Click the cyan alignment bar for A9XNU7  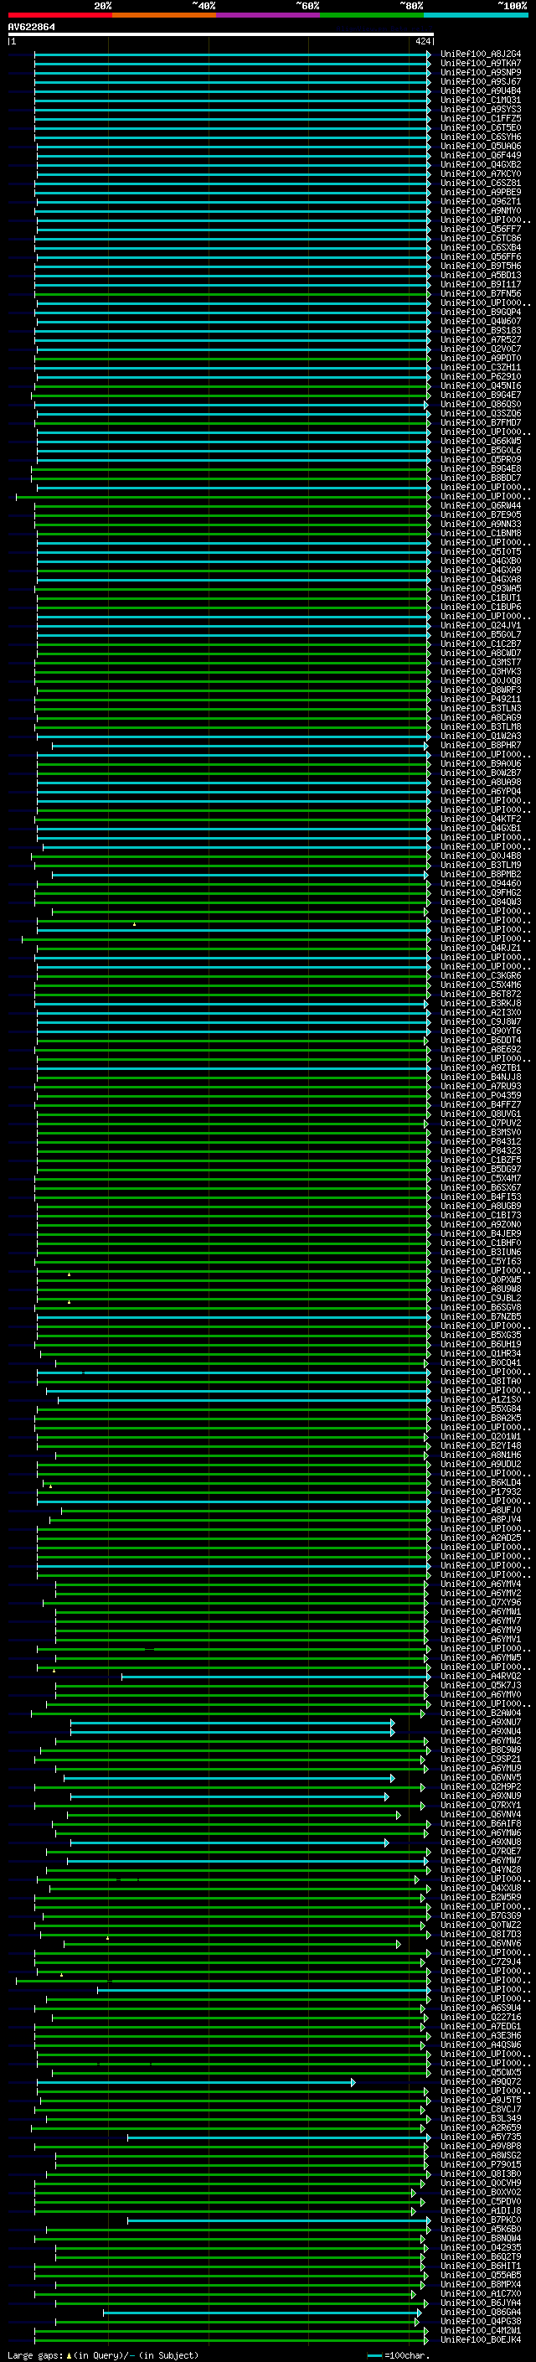pos(229,1723)
